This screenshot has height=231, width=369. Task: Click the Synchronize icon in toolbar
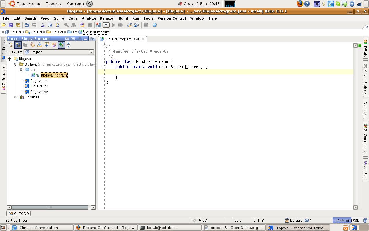click(x=18, y=25)
